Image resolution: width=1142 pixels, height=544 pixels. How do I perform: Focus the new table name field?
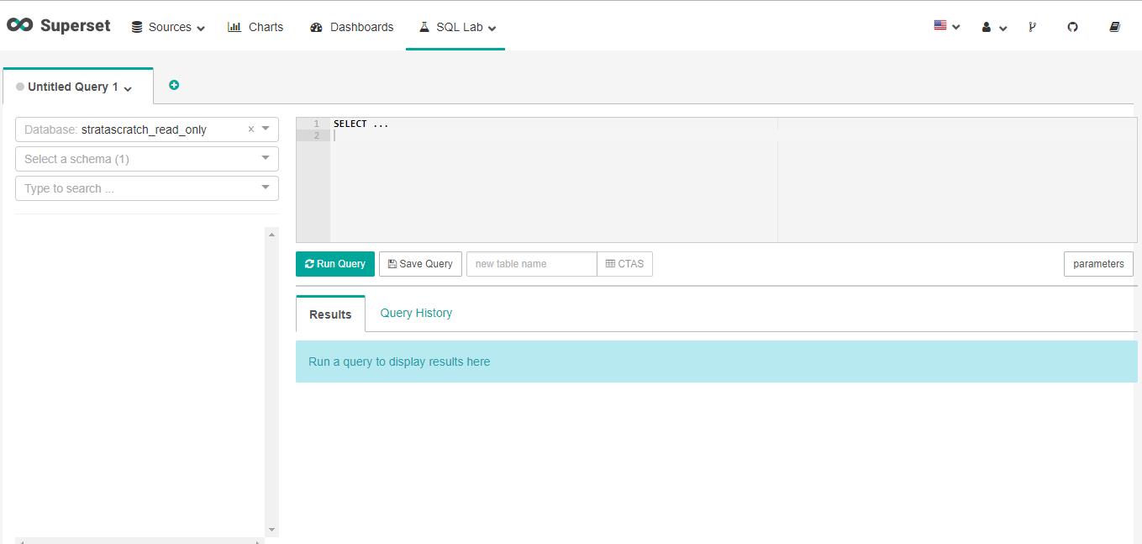[x=531, y=264]
